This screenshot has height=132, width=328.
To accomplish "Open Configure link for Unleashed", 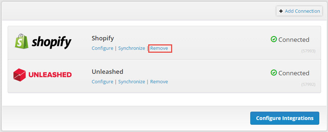I will [102, 81].
